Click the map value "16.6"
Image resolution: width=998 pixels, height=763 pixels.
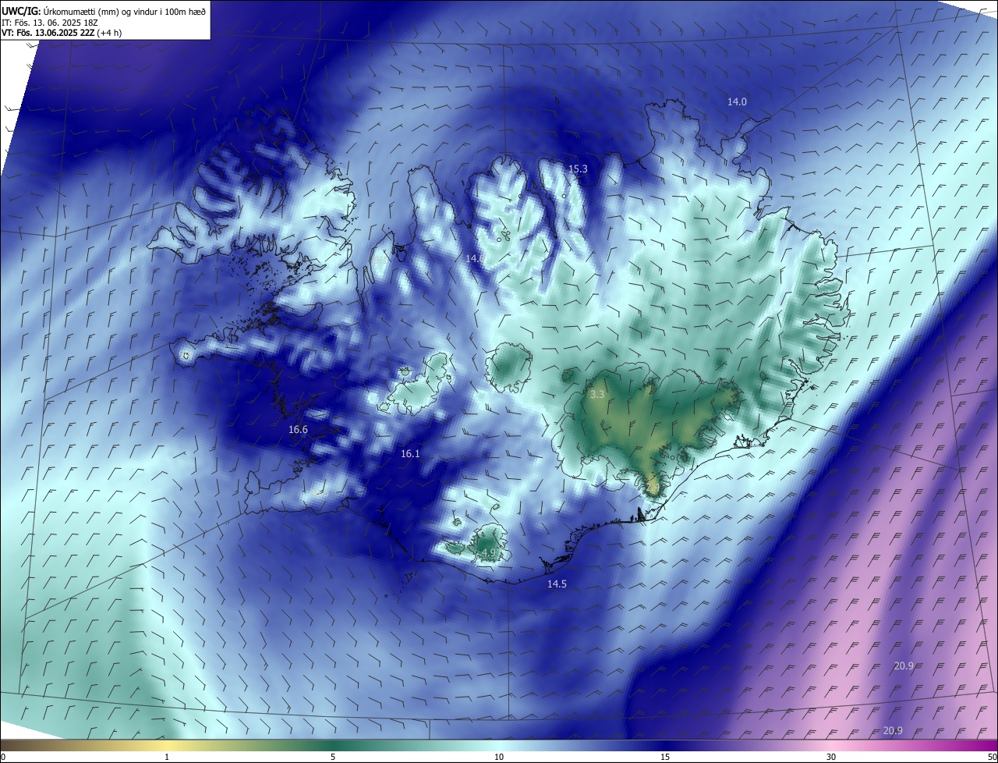click(298, 430)
